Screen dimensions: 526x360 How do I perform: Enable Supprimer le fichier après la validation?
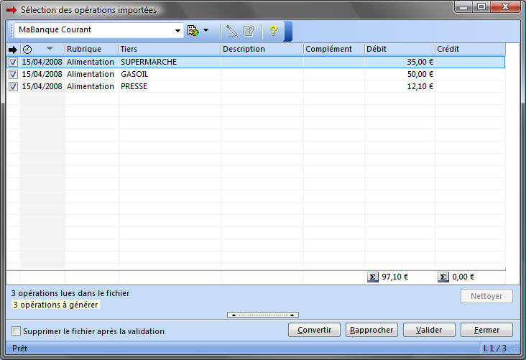[17, 331]
